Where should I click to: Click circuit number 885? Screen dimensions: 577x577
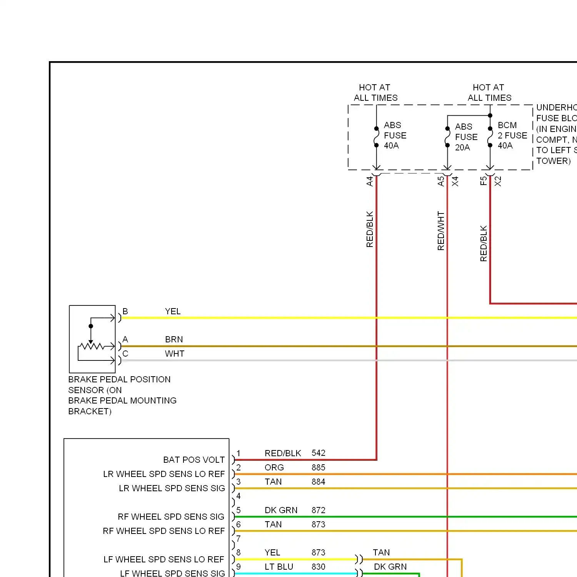[319, 467]
